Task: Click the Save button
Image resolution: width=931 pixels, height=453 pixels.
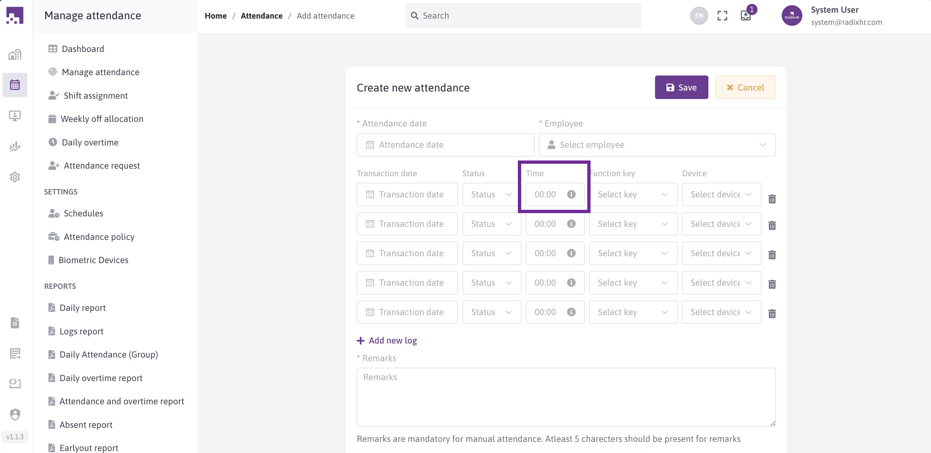Action: click(681, 87)
